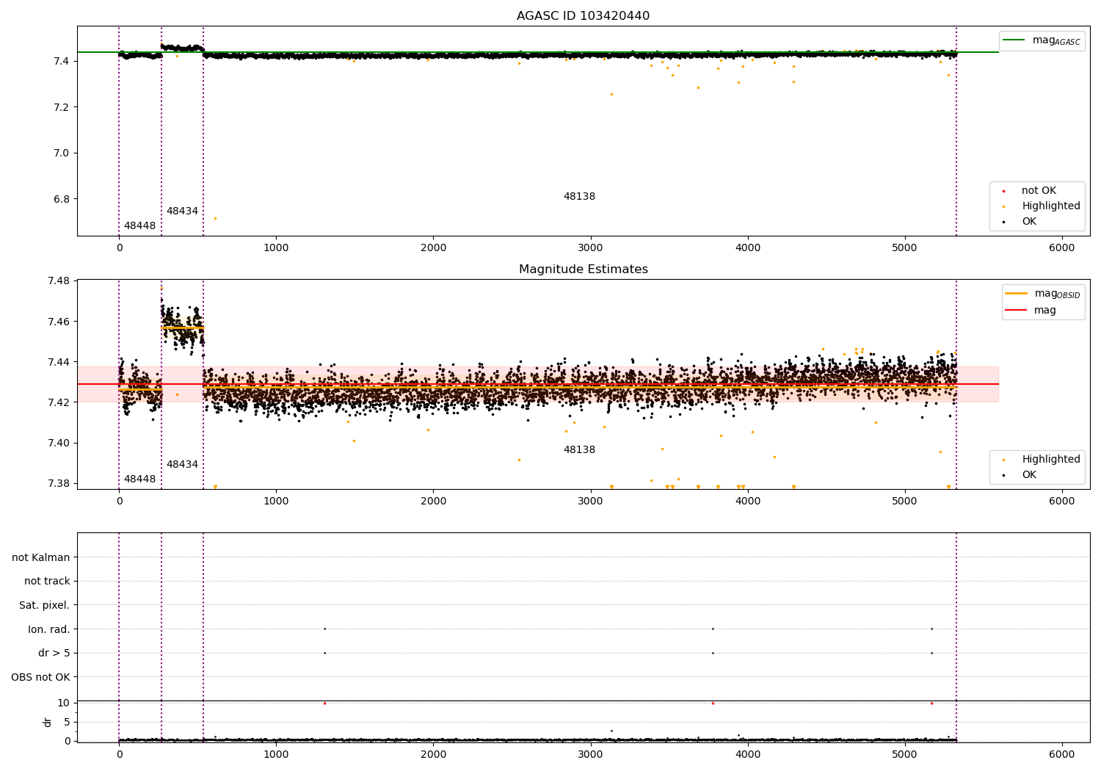Click the red triangle marker near x=3800
The height and width of the screenshot is (771, 1101).
coord(713,703)
